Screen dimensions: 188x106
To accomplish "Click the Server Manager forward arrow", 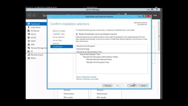I will [x=34, y=15].
